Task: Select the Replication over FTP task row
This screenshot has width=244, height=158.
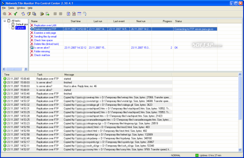Action: pyautogui.click(x=124, y=29)
